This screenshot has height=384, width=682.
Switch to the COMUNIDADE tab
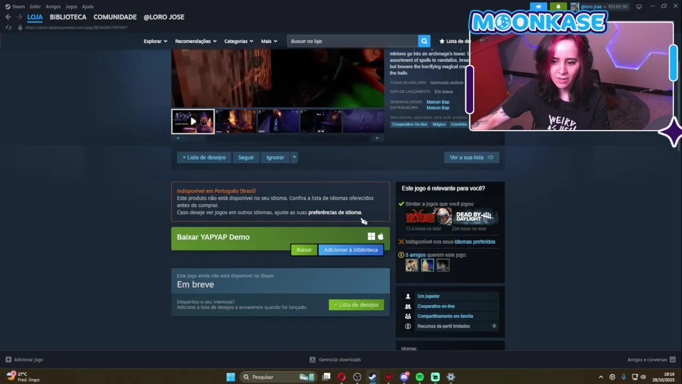pyautogui.click(x=115, y=17)
